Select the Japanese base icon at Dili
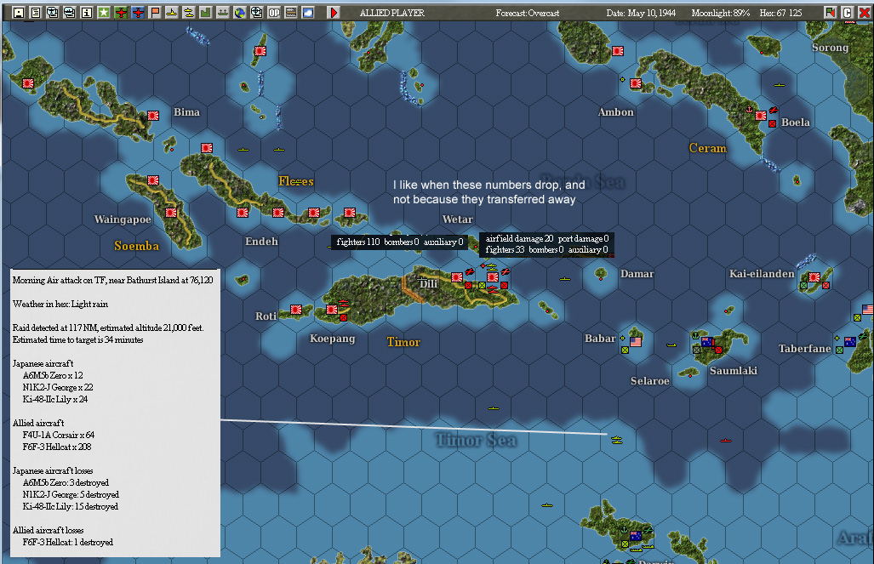 click(457, 277)
